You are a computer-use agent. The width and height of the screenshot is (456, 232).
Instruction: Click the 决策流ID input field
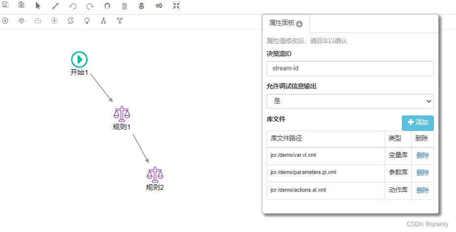pyautogui.click(x=350, y=69)
